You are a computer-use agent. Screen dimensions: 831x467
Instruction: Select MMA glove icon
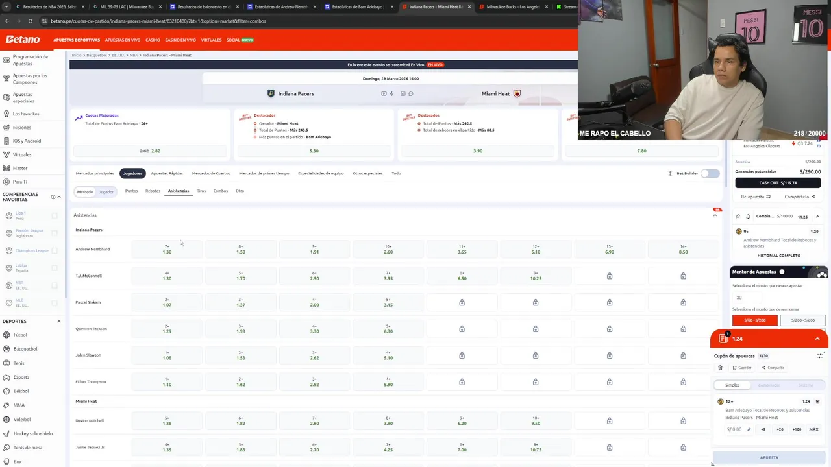point(6,405)
